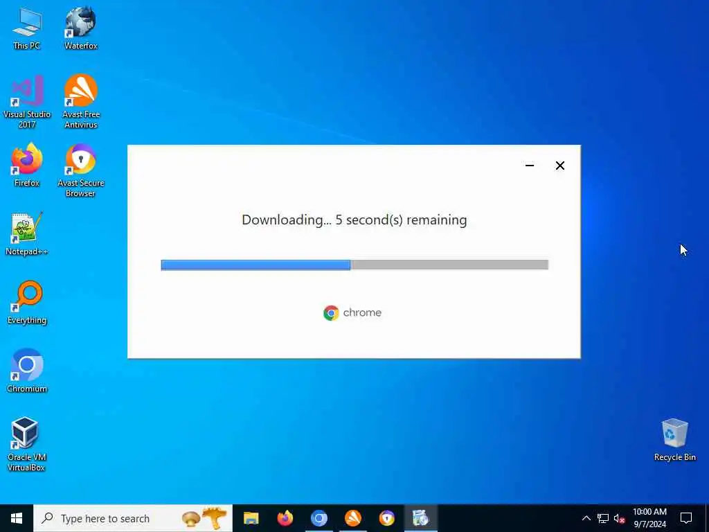Select Visual Studio 2017 desktop shortcut

pos(27,102)
